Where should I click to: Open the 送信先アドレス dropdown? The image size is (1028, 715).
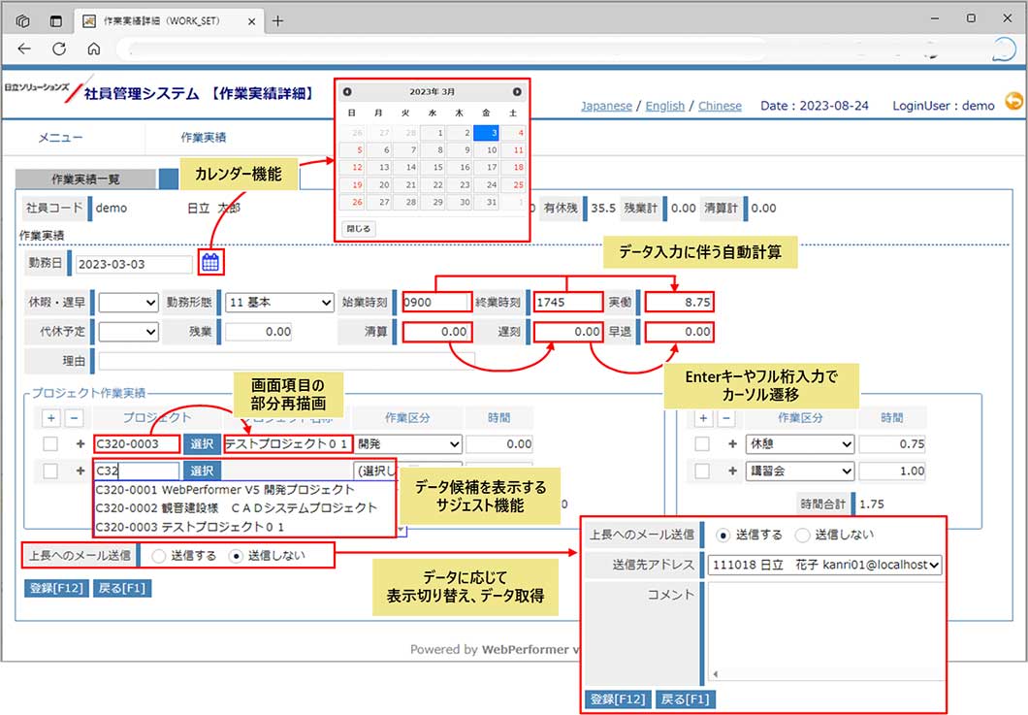tap(824, 566)
